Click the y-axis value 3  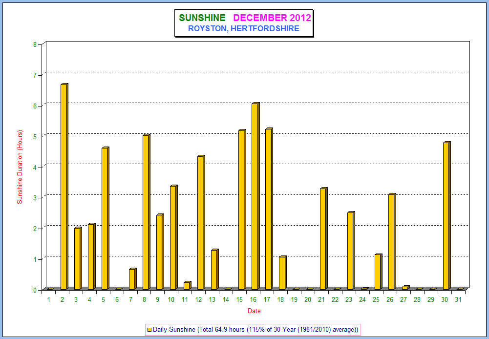pos(35,198)
